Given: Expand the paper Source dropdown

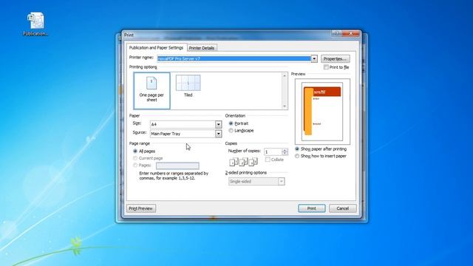Looking at the screenshot, I should click(219, 134).
